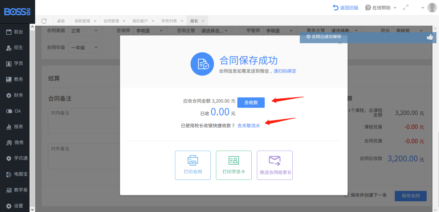Close the 合同管理 tab

tap(124, 21)
